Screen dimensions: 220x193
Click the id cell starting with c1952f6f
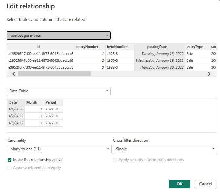41,60
